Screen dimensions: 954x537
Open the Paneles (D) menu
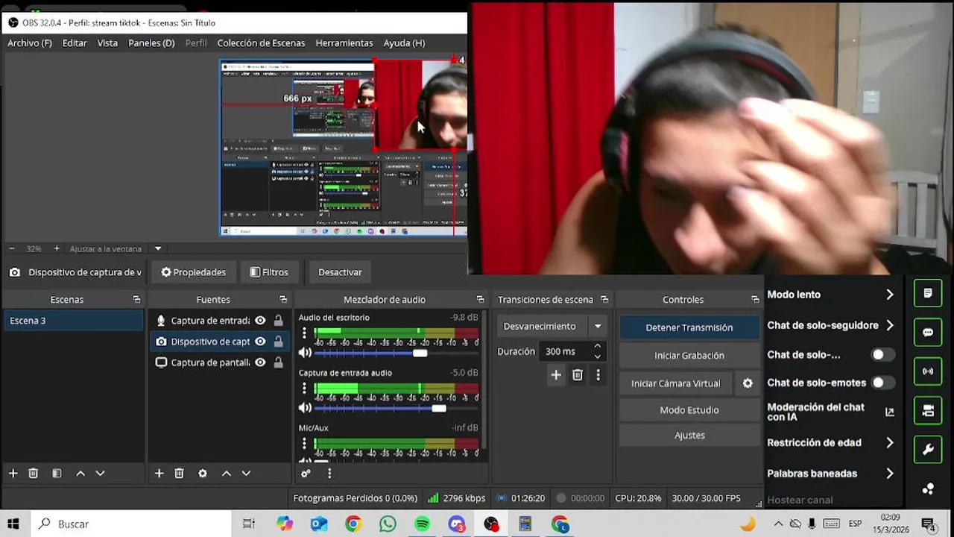pyautogui.click(x=151, y=43)
